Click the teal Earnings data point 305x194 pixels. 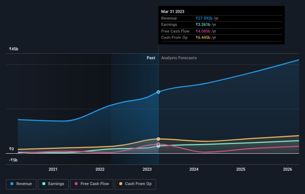158,146
